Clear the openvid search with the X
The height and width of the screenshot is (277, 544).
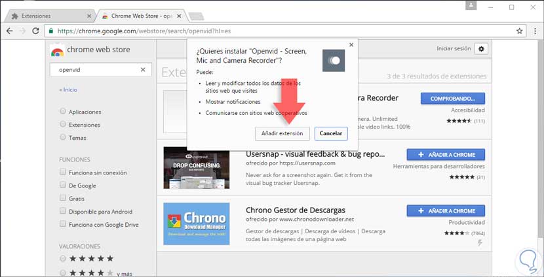tap(143, 69)
